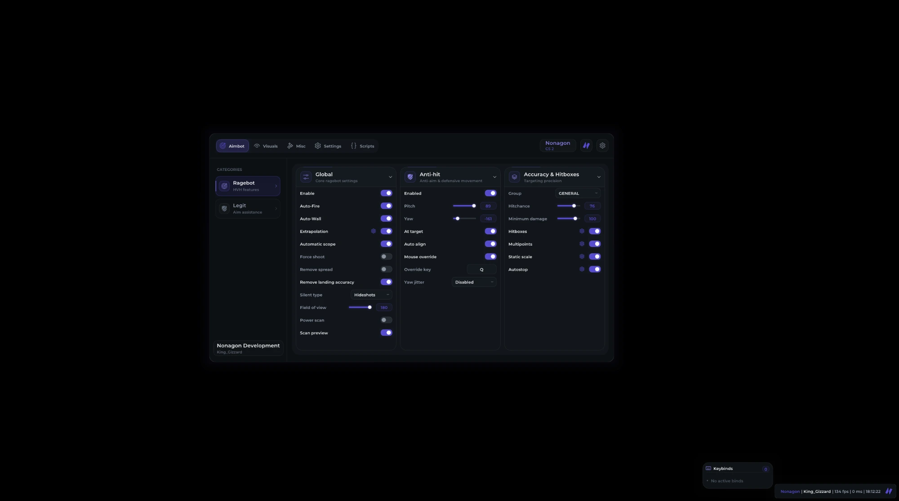Collapse the Anti-hit panel chevron

[494, 177]
